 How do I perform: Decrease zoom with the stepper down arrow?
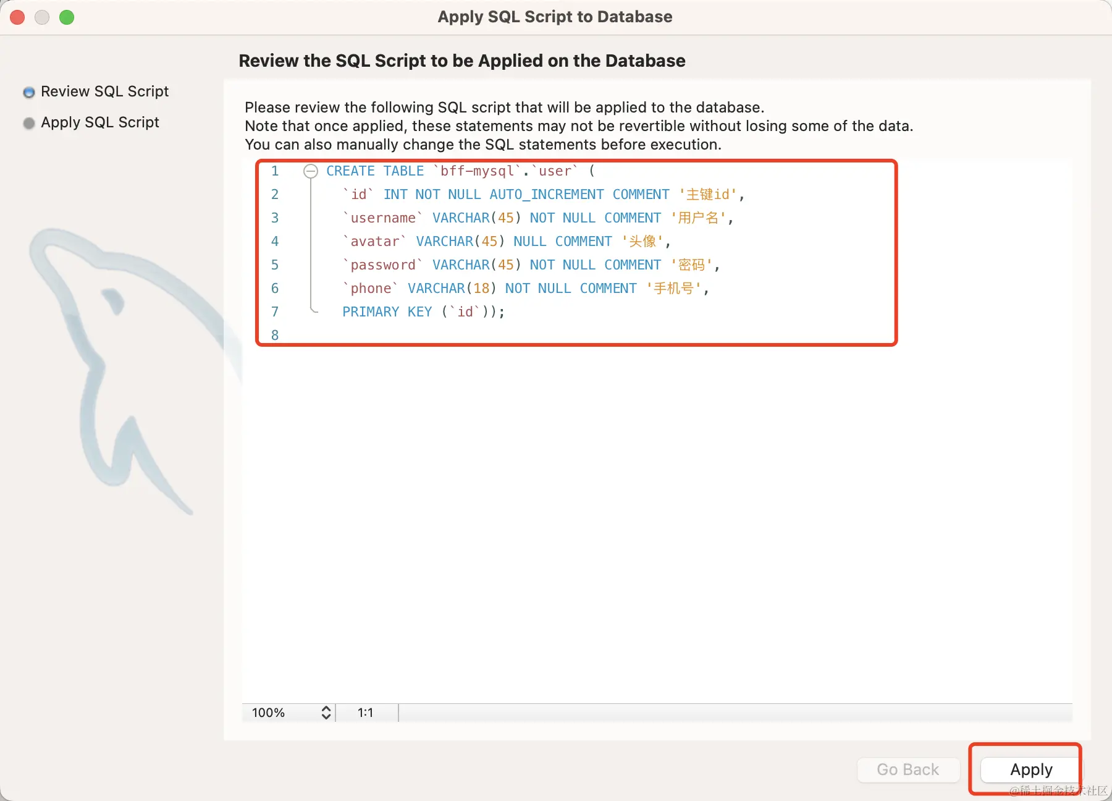(326, 717)
